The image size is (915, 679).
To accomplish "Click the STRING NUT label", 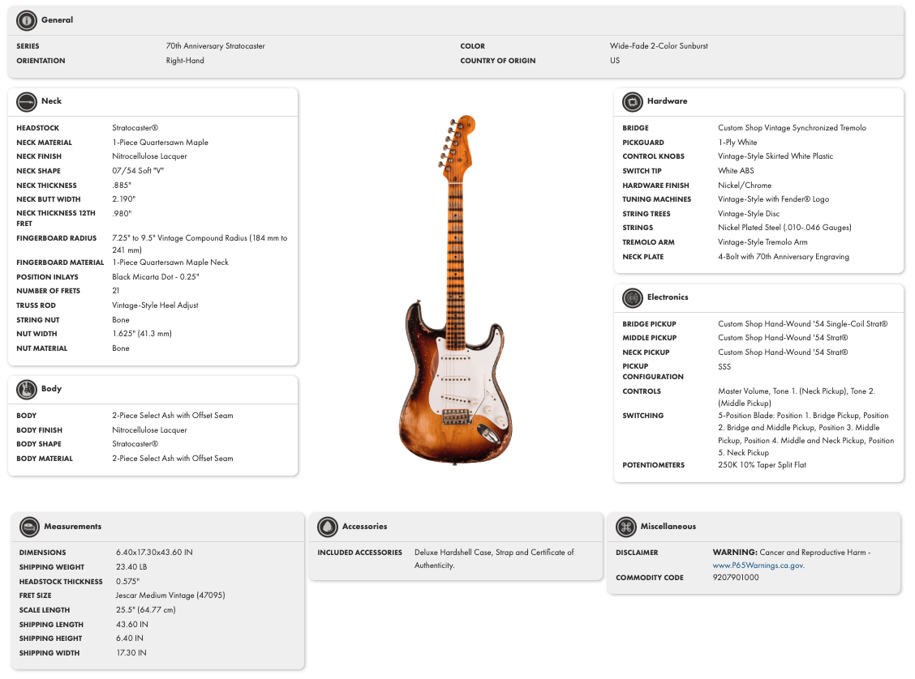I will coord(38,320).
